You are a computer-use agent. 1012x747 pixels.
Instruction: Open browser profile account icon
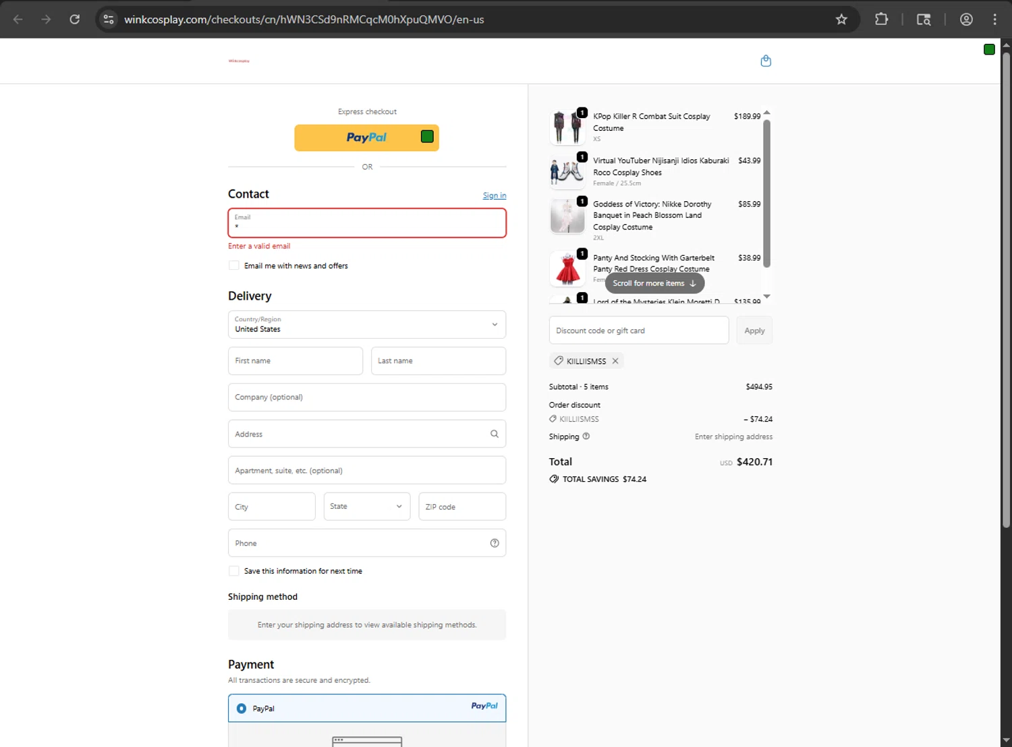click(966, 20)
